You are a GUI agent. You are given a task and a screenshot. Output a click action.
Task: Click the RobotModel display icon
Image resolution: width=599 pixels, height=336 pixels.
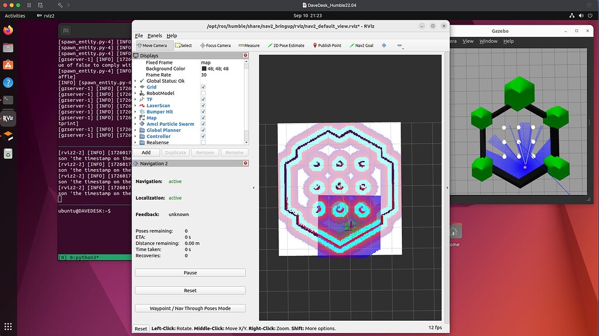(x=142, y=93)
